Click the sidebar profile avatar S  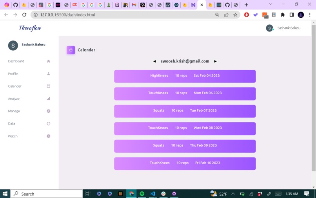pos(13,46)
